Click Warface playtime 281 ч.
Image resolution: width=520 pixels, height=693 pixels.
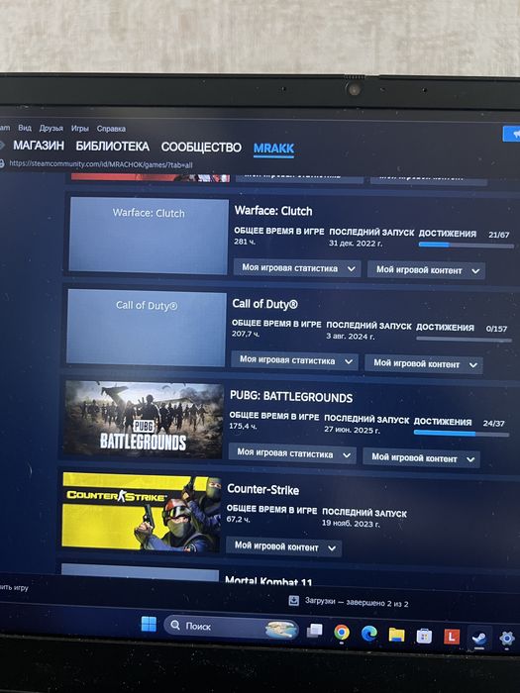[x=245, y=242]
